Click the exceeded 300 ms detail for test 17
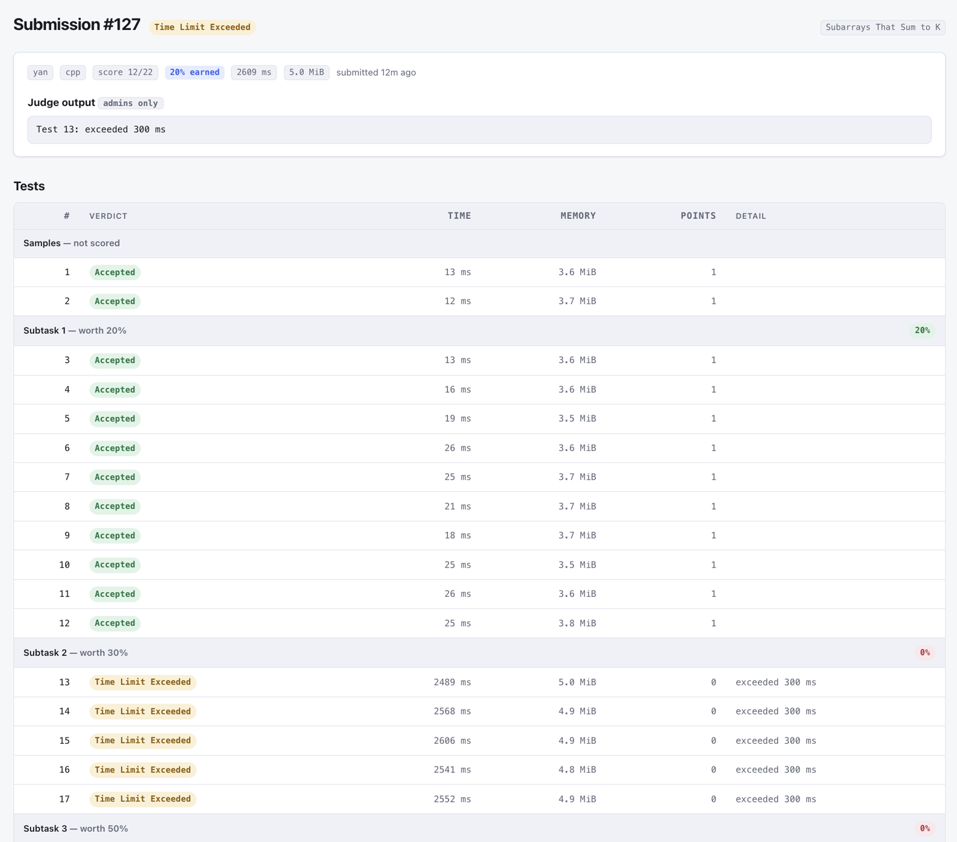 tap(776, 799)
